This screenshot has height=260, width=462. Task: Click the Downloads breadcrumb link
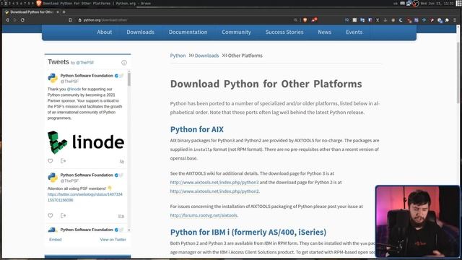[206, 56]
